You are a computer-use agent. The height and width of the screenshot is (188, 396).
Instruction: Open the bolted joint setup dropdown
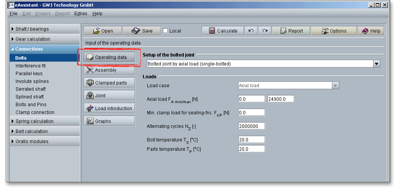376,64
